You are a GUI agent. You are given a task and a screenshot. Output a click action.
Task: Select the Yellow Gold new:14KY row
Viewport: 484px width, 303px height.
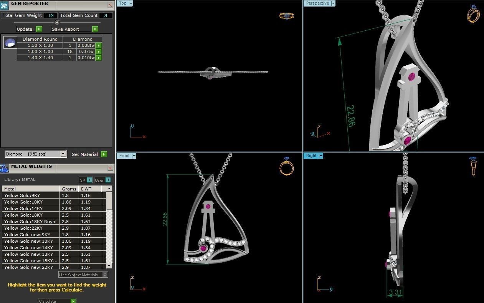coord(54,248)
